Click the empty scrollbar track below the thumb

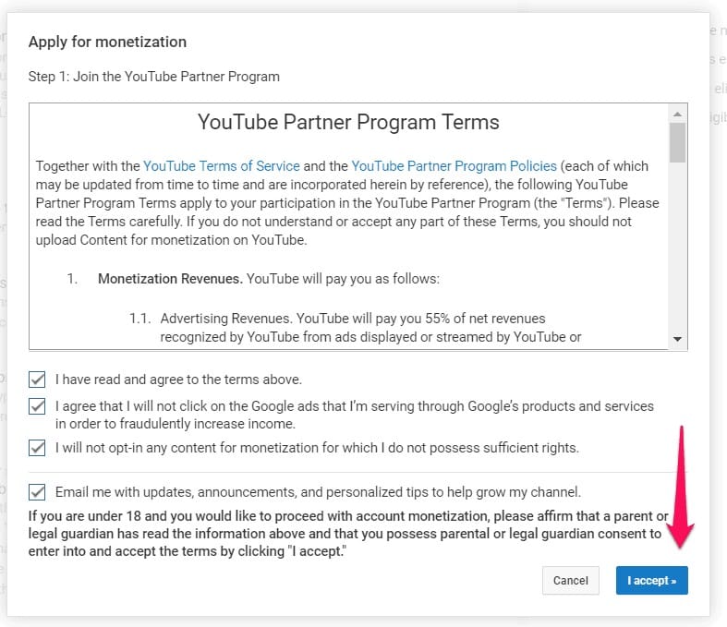[678, 249]
